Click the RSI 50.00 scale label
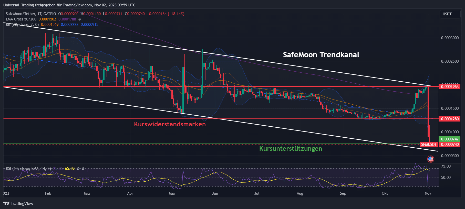The height and width of the screenshot is (209, 465). 446,178
